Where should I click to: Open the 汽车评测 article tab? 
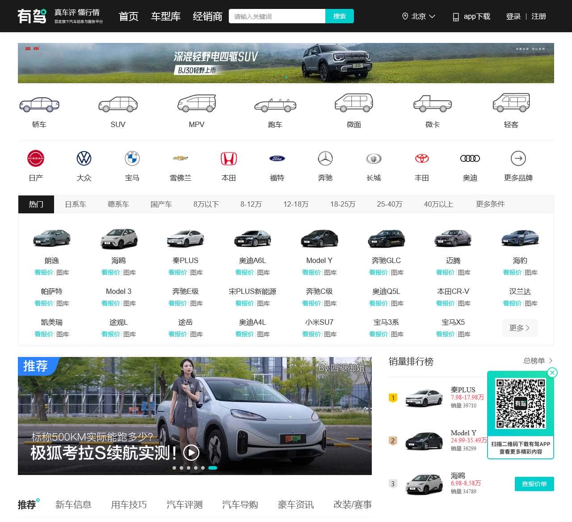(x=185, y=505)
